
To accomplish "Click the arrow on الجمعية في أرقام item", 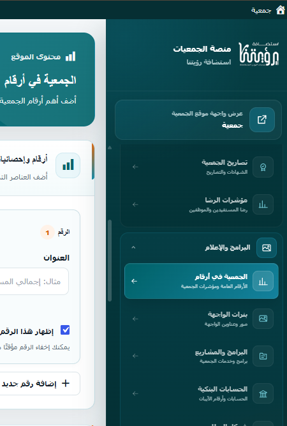I will click(x=135, y=281).
